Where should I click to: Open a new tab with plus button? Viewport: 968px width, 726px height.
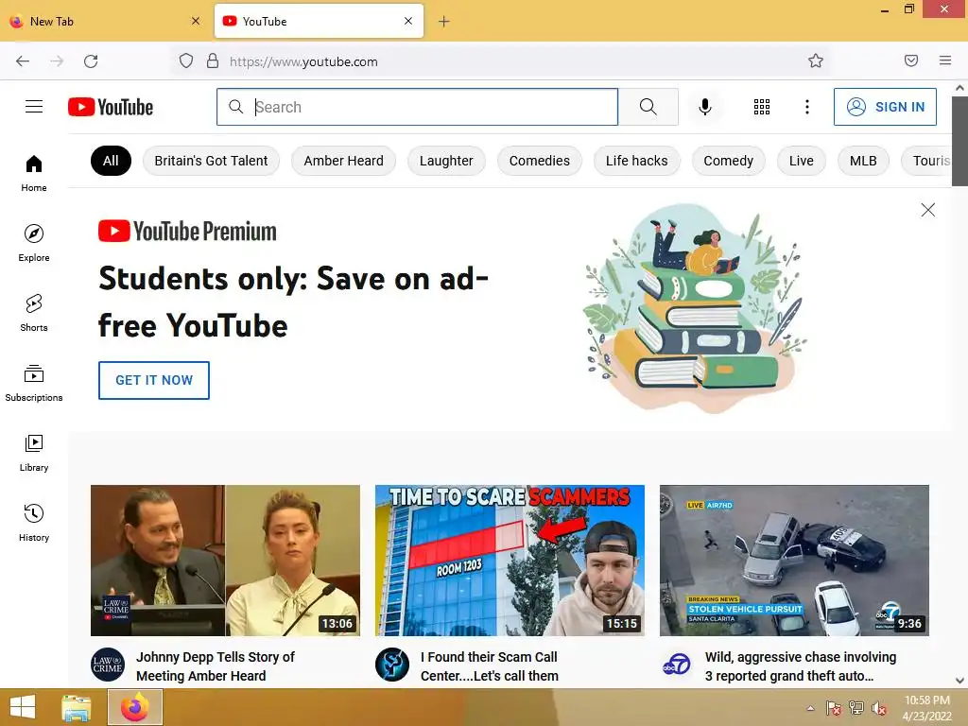coord(444,22)
